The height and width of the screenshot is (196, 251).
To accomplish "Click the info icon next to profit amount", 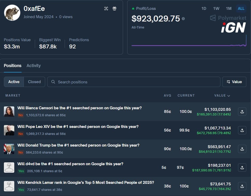I will tap(183, 19).
